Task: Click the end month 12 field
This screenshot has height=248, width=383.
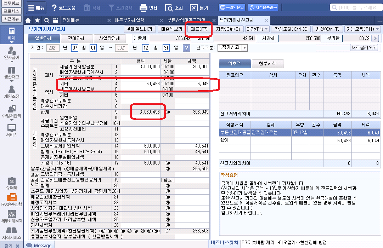Action: 146,48
